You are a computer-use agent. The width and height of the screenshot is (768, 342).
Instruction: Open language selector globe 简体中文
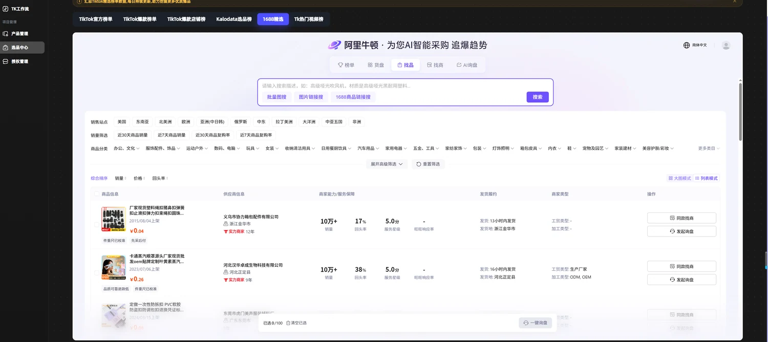click(695, 45)
